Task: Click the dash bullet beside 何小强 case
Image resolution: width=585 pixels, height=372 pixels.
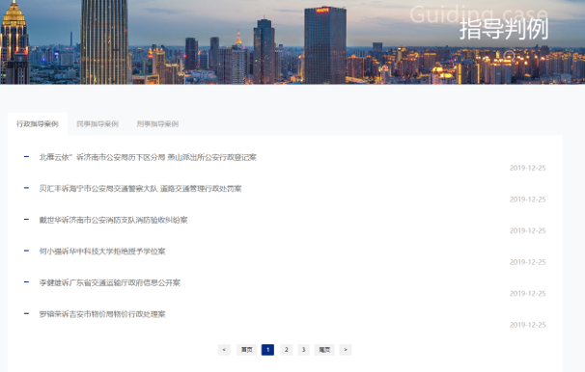Action: [x=26, y=251]
